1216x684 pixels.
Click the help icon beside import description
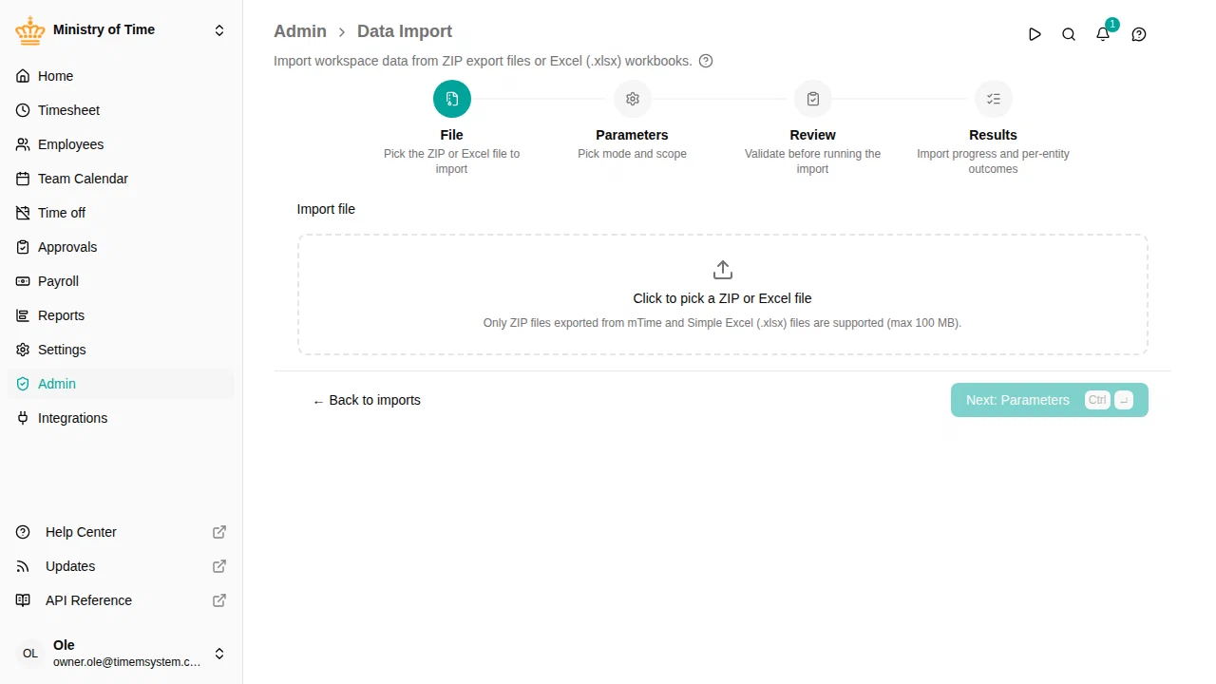point(706,61)
